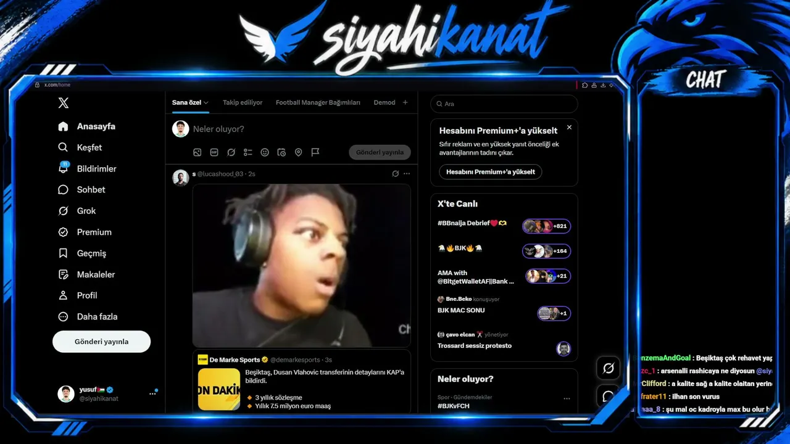
Task: Add location tag to the post
Action: tap(299, 152)
